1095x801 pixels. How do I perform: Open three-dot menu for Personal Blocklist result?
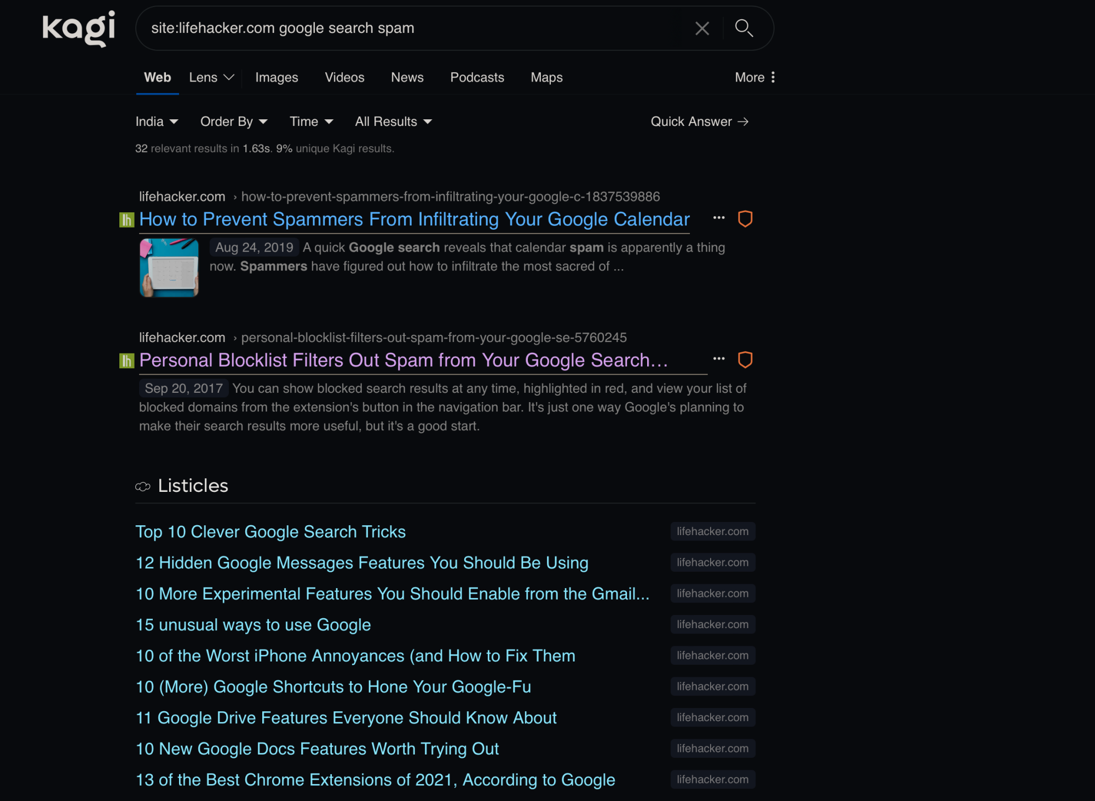[719, 359]
